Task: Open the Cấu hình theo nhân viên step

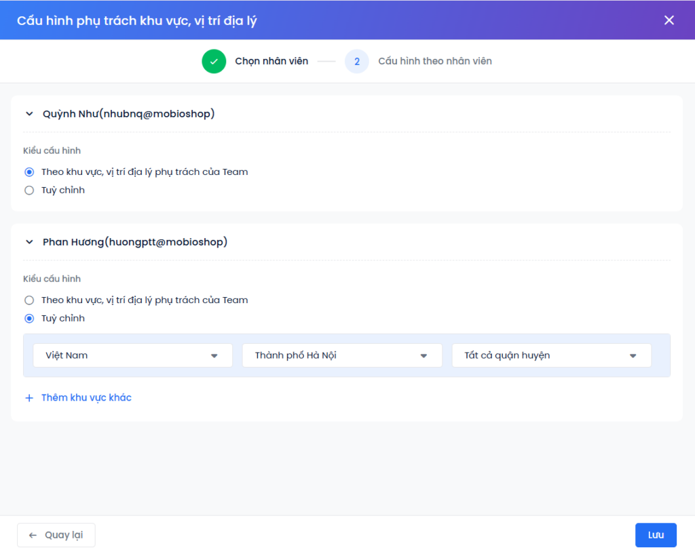Action: (435, 61)
